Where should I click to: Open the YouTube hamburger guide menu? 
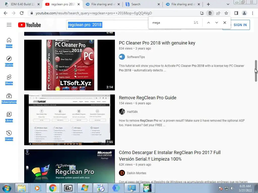(x=9, y=25)
